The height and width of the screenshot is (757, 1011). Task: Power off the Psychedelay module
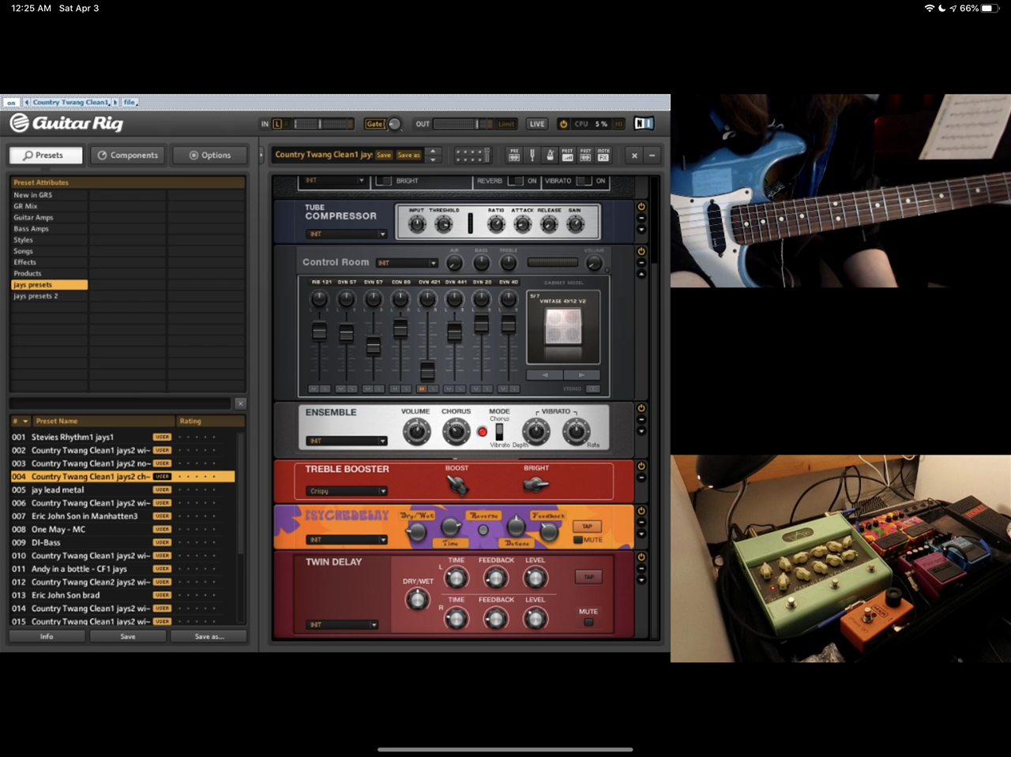coord(641,511)
